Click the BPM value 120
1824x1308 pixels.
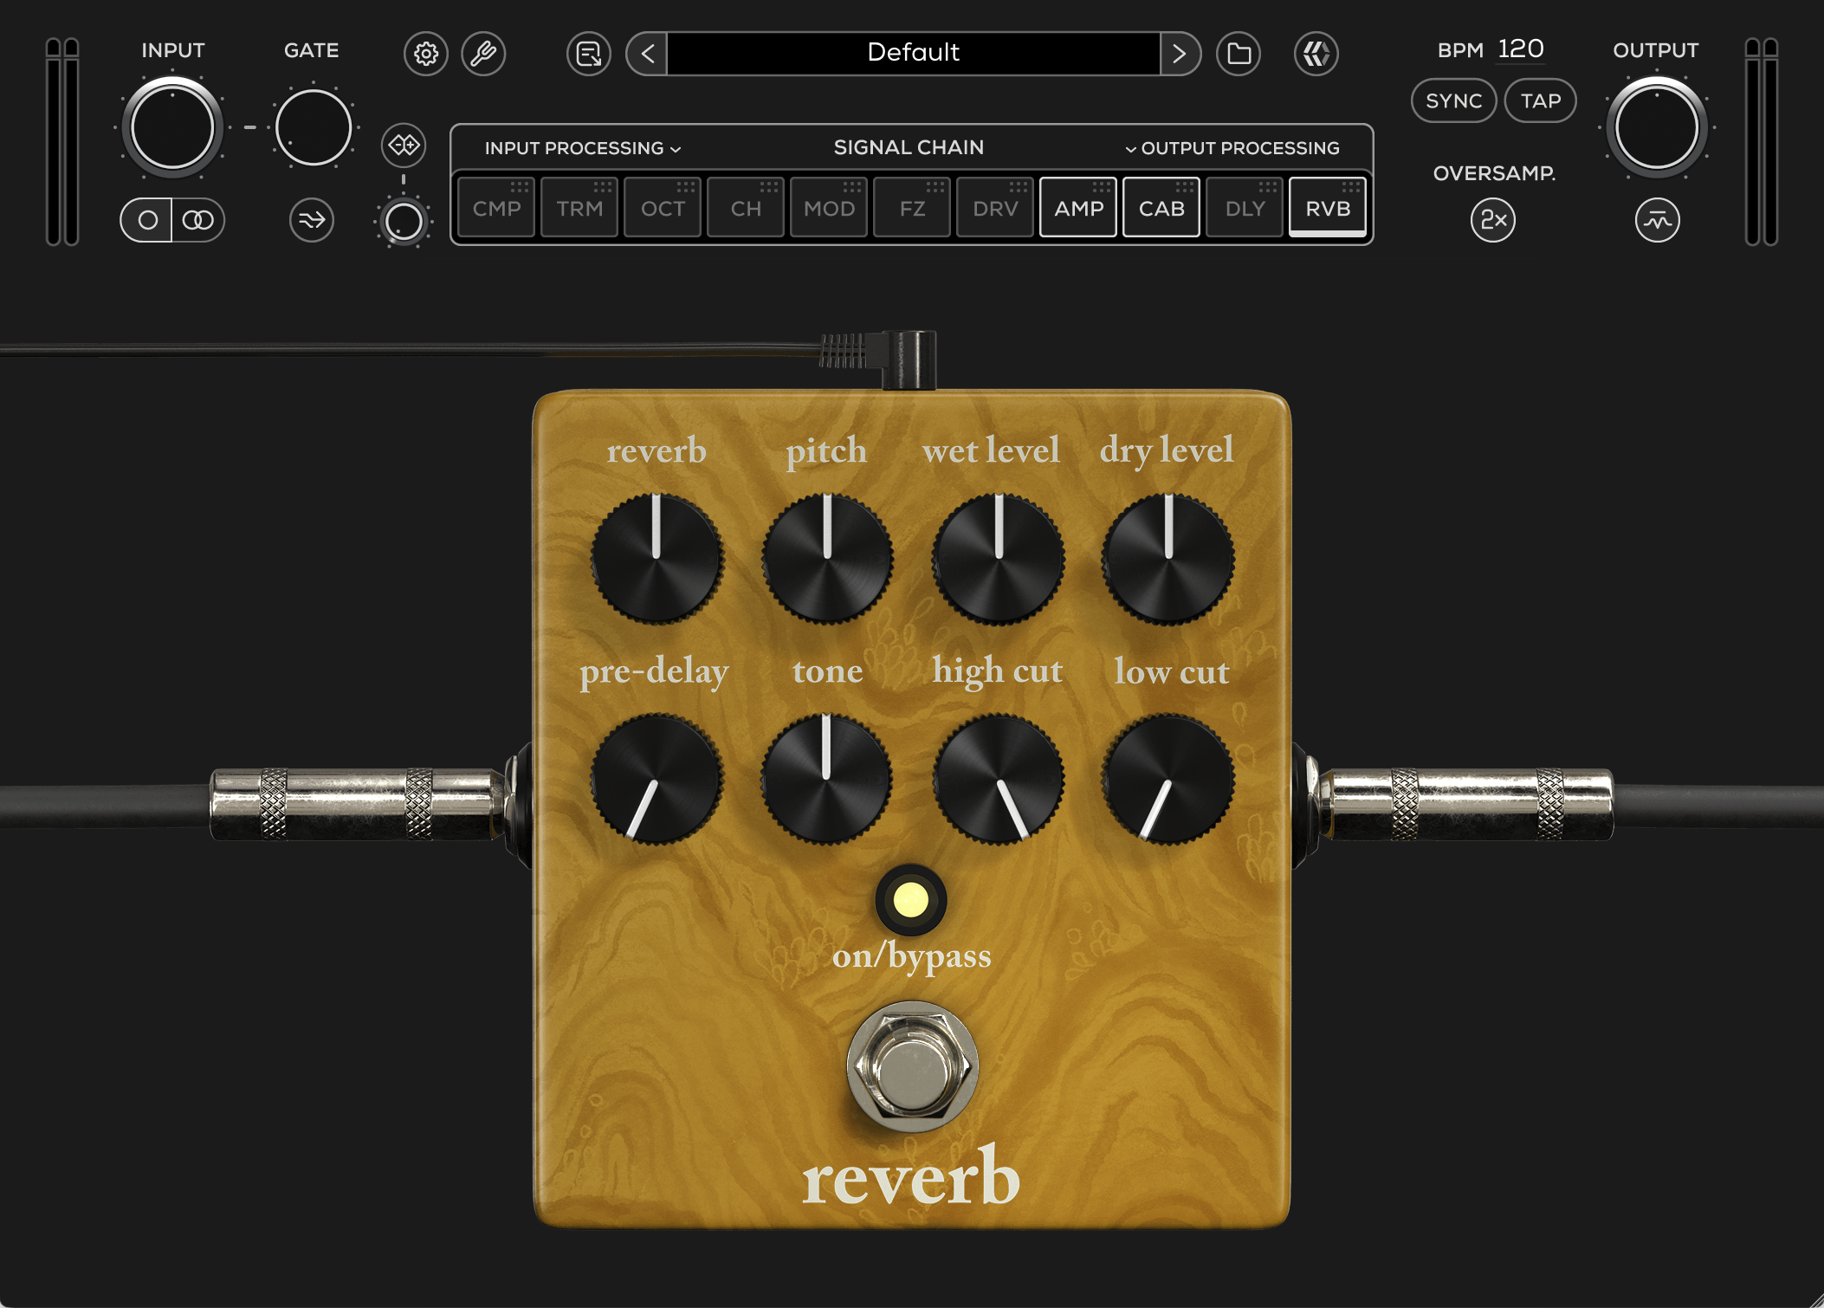click(1521, 49)
